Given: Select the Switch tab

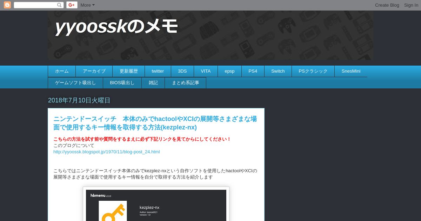Looking at the screenshot, I should (x=278, y=71).
